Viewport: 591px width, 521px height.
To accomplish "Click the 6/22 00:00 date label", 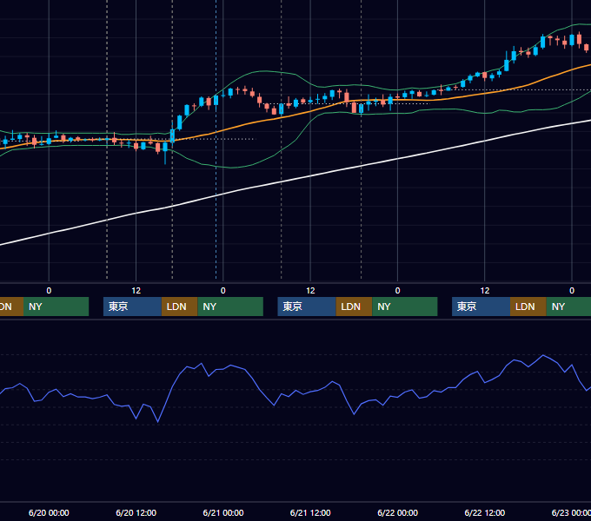I will pos(398,512).
